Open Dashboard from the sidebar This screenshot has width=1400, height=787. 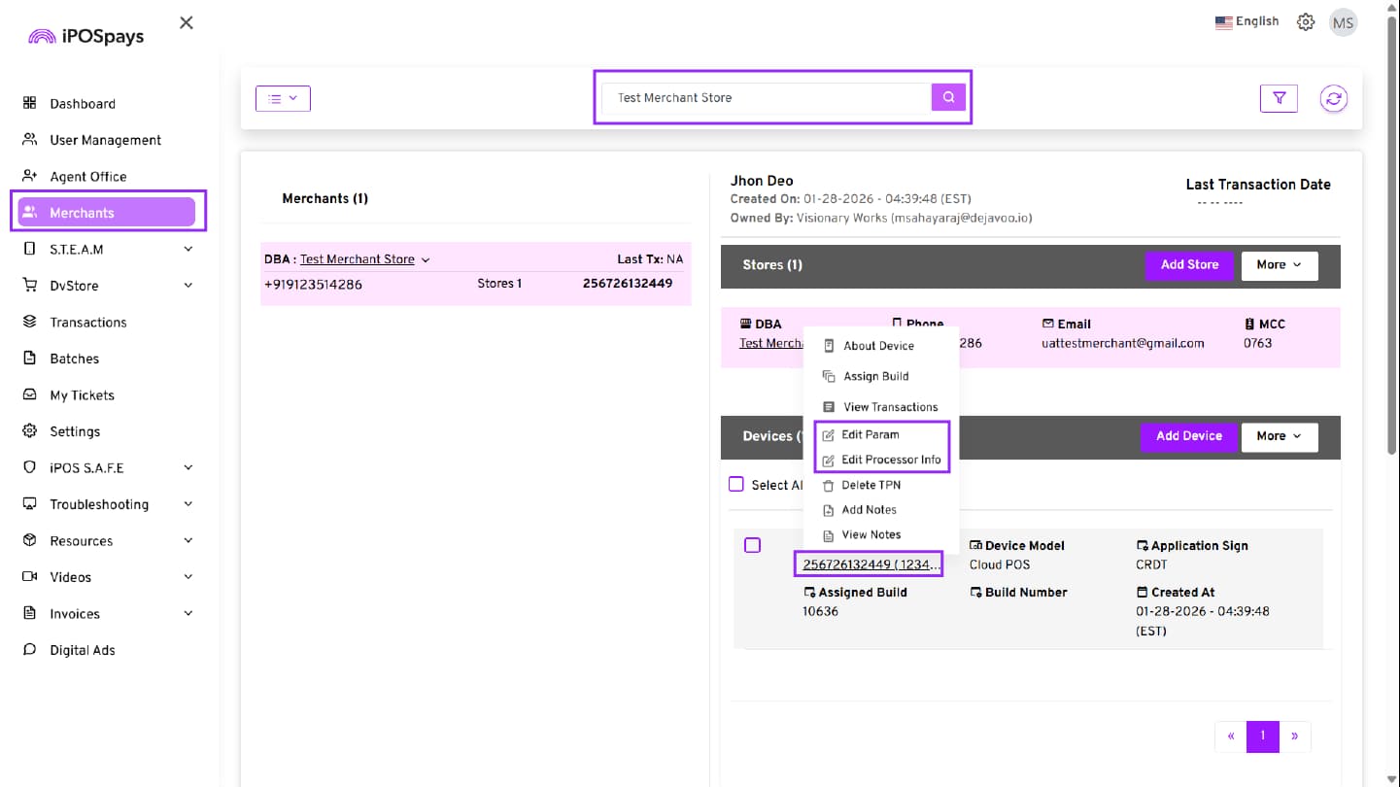(83, 104)
